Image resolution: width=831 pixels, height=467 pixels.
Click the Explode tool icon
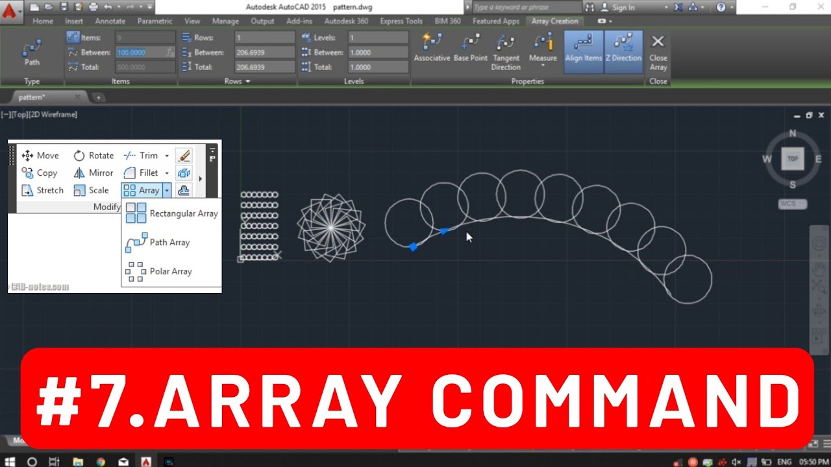tap(184, 173)
